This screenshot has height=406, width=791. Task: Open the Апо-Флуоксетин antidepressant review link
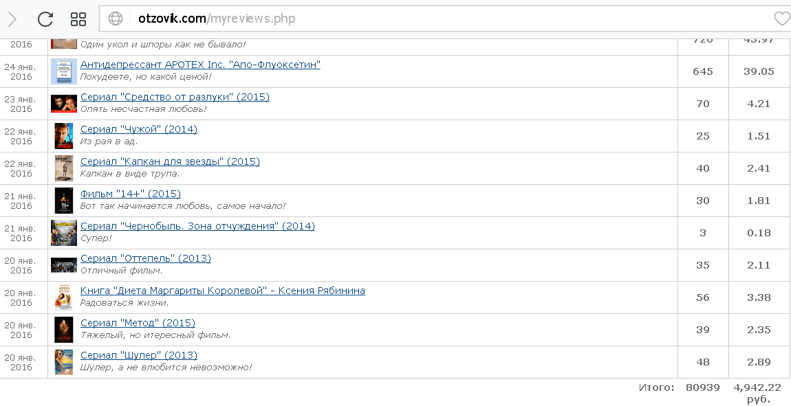(200, 65)
